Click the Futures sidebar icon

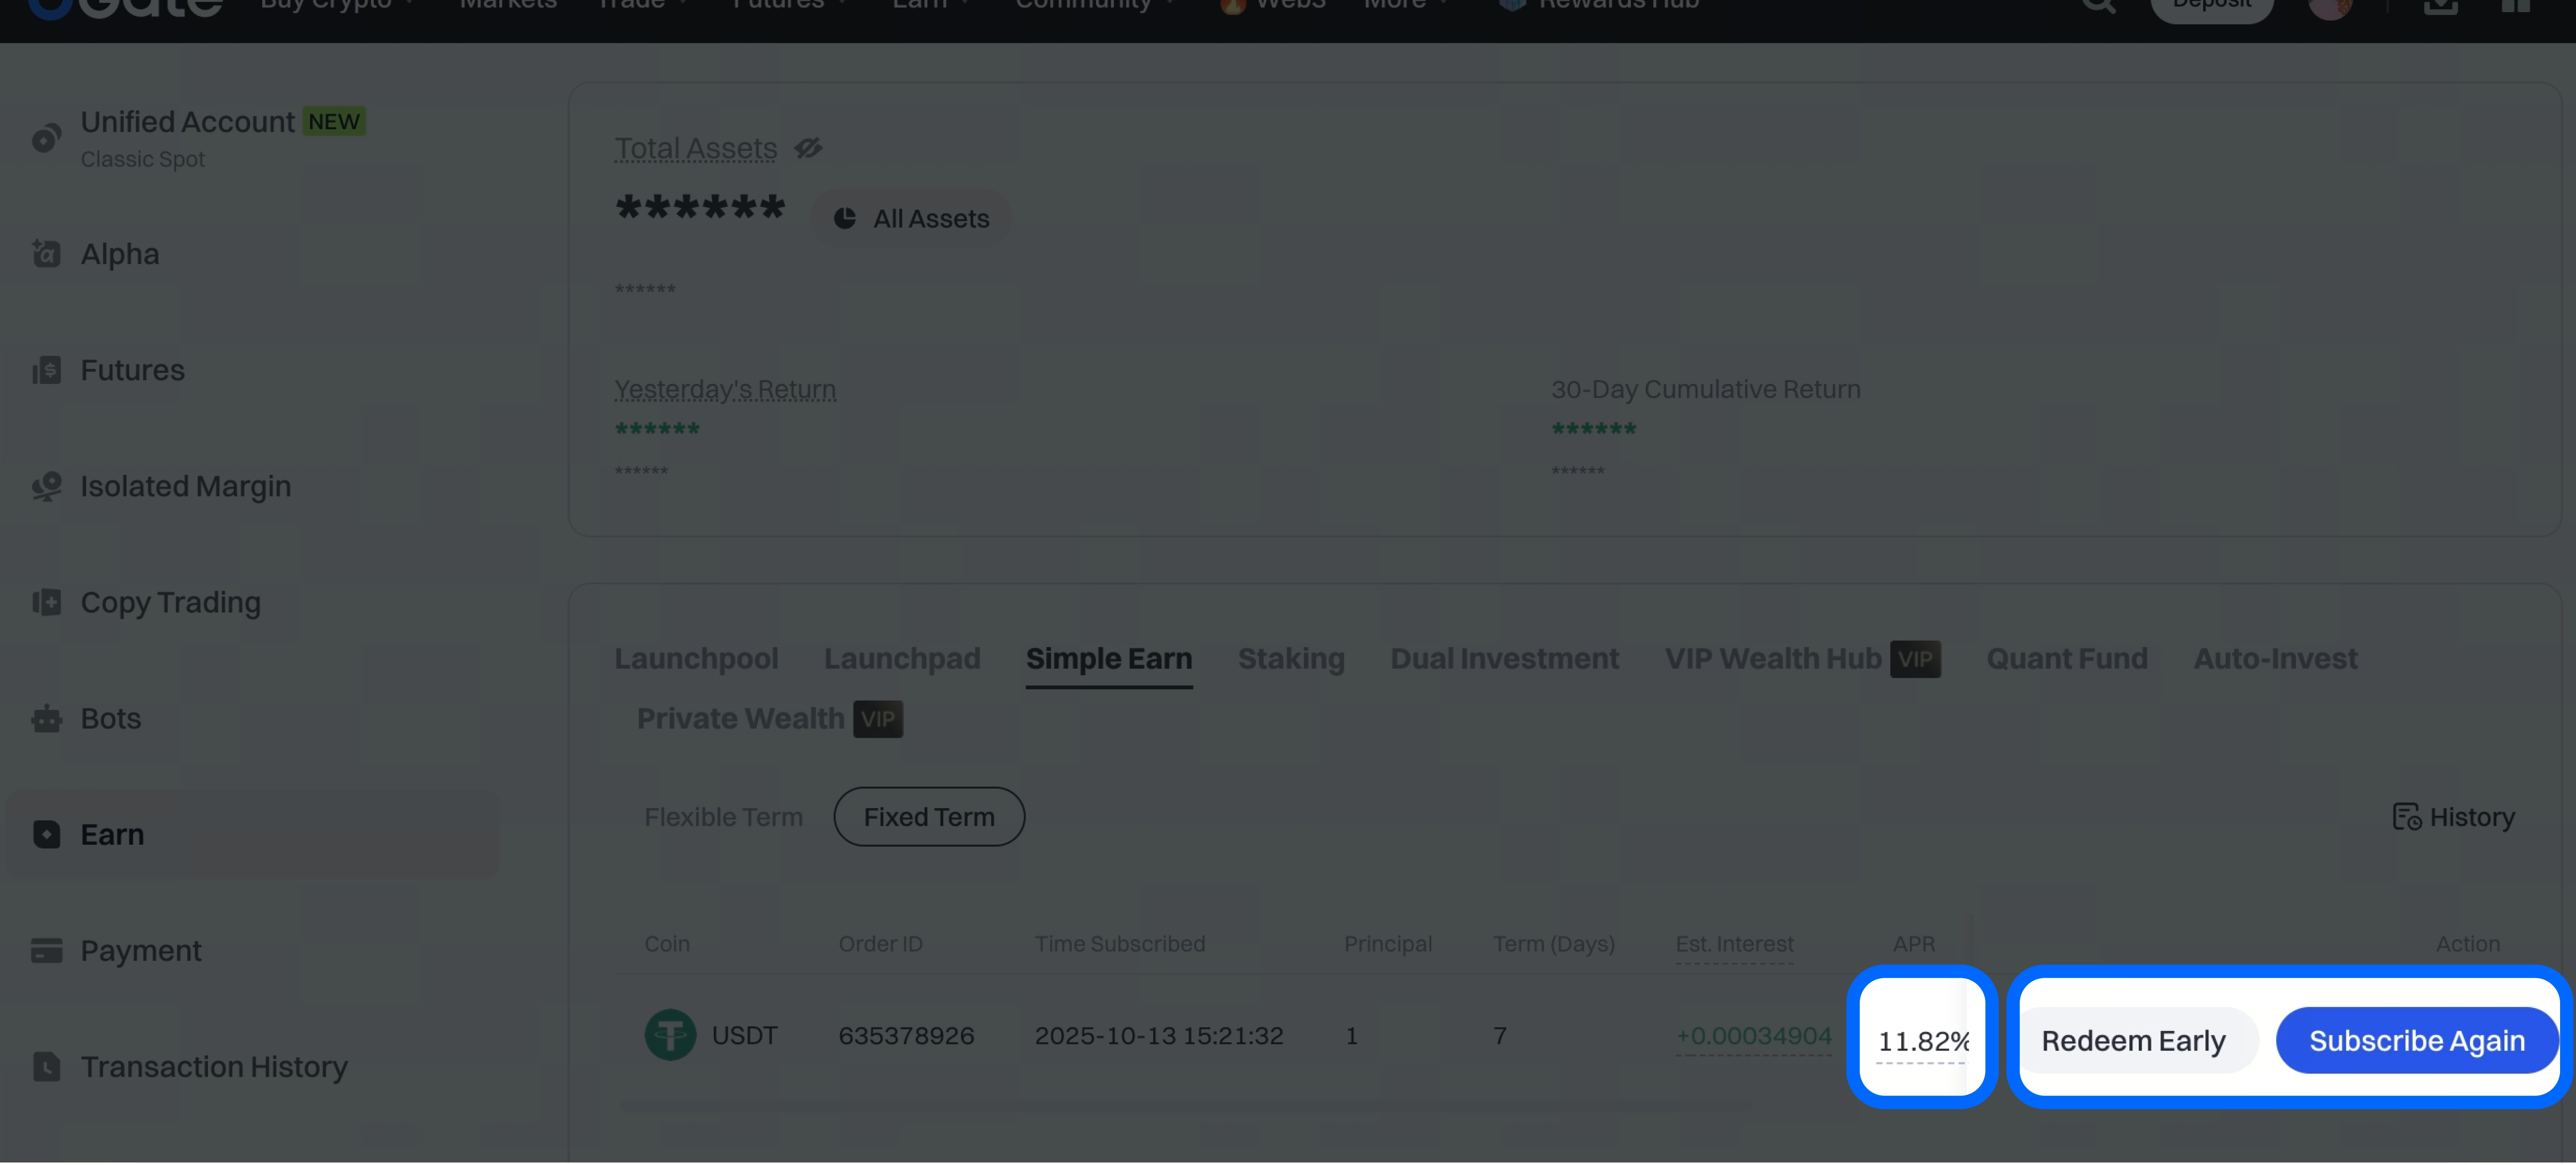pos(46,370)
